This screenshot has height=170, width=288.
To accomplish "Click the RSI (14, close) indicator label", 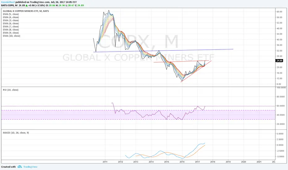I will pos(11,90).
